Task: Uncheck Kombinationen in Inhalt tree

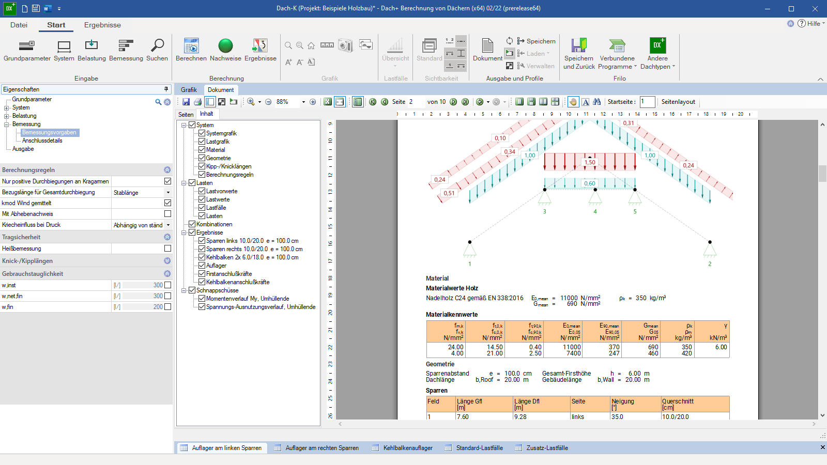Action: point(192,224)
